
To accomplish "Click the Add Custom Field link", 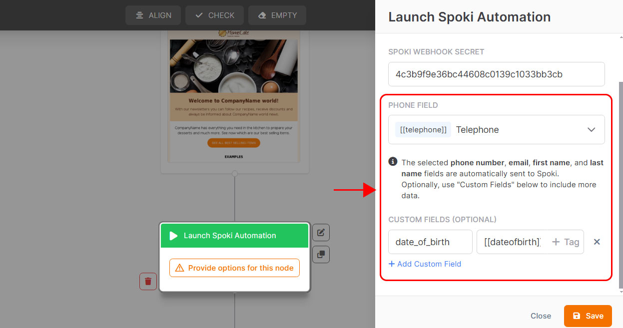I will coord(425,264).
